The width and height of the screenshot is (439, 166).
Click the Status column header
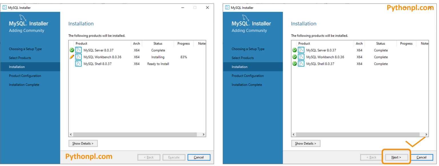[x=158, y=43]
